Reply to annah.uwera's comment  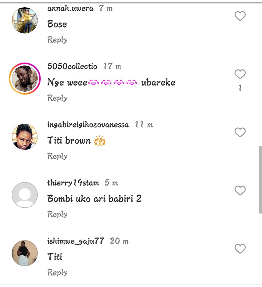tap(57, 40)
